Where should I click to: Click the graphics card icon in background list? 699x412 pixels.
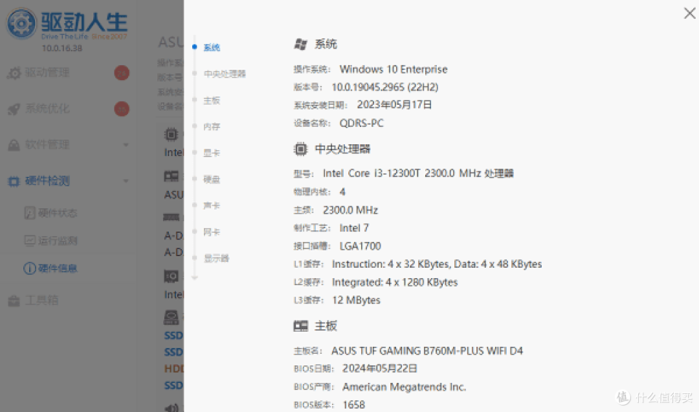171,277
